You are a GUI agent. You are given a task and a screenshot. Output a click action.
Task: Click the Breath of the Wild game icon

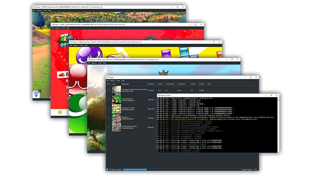116,90
